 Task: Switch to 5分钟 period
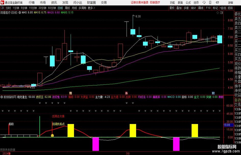[x=24, y=8]
